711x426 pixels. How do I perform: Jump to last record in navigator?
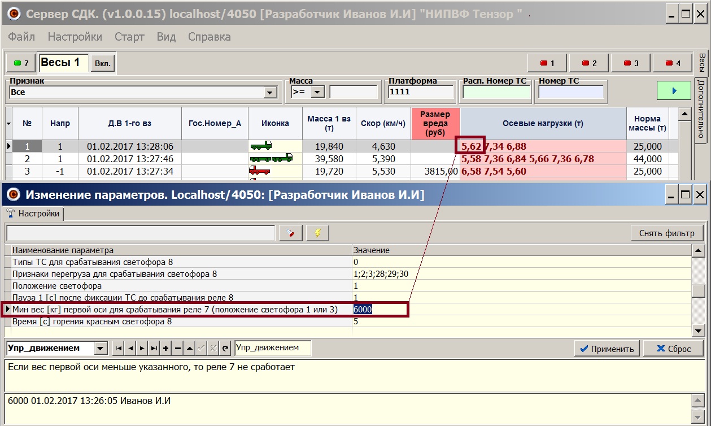click(x=154, y=349)
